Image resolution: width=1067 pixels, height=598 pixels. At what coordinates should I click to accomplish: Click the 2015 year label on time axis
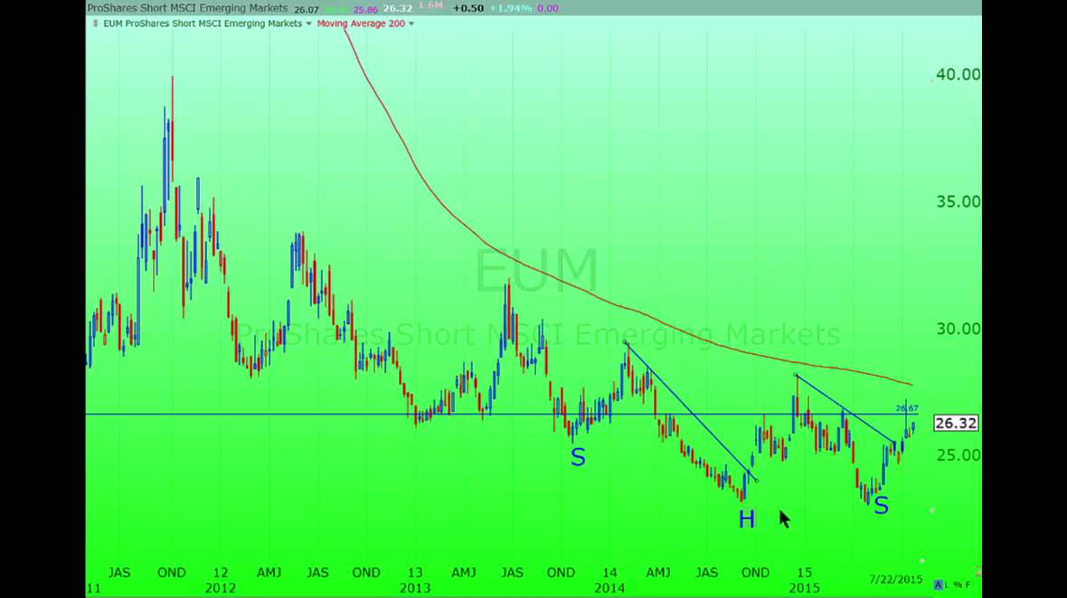pos(805,588)
